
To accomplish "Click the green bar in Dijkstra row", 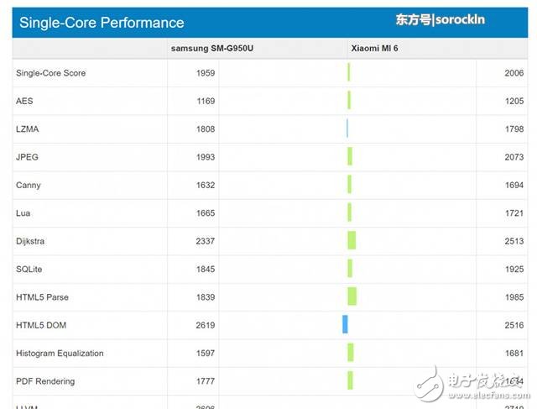I will (352, 241).
